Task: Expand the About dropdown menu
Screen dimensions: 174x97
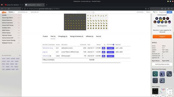Action: pyautogui.click(x=149, y=12)
